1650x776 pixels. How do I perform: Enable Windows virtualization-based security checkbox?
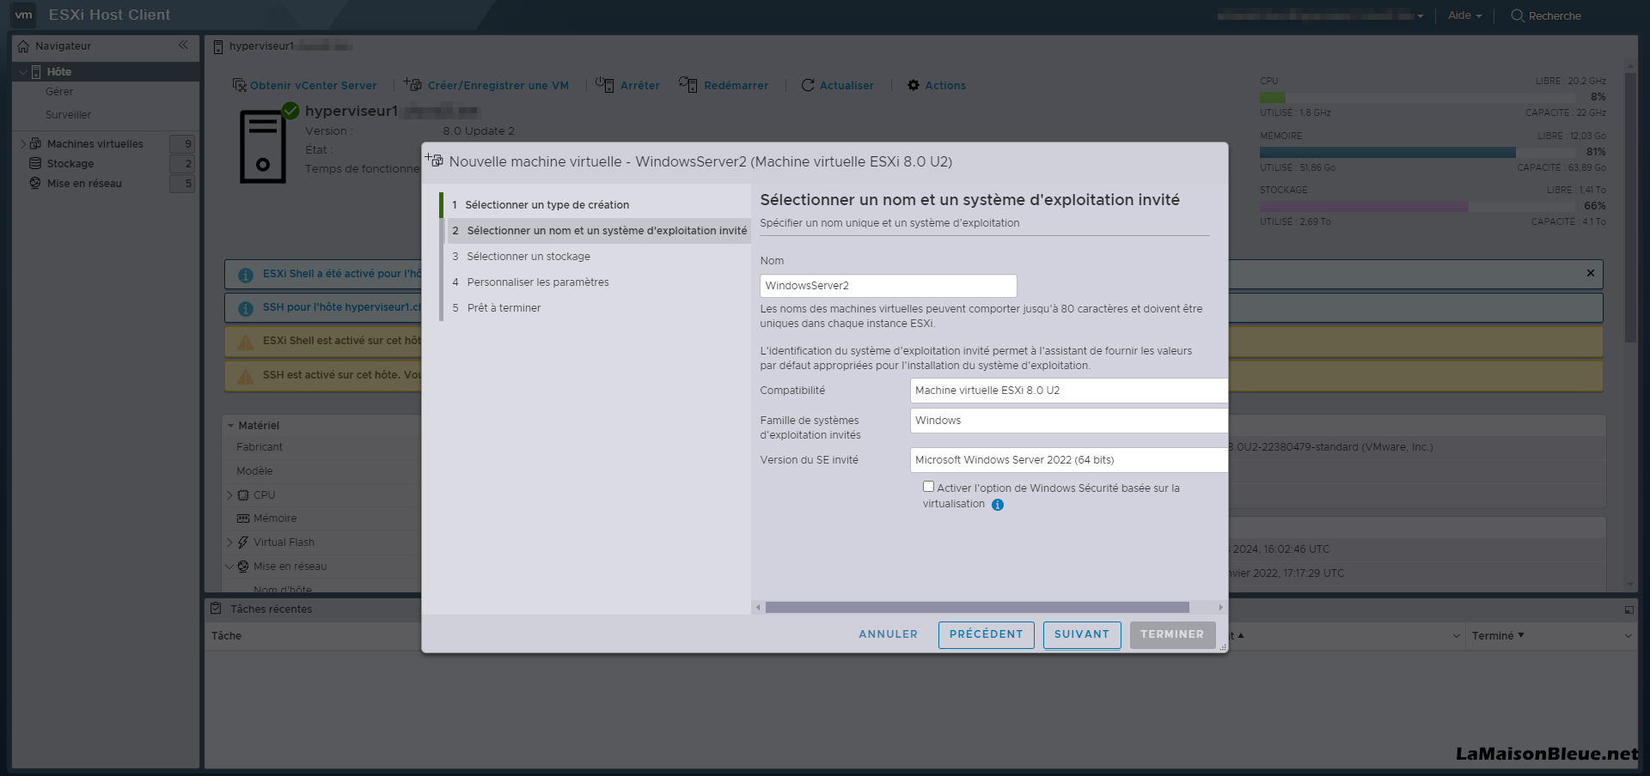click(x=928, y=487)
